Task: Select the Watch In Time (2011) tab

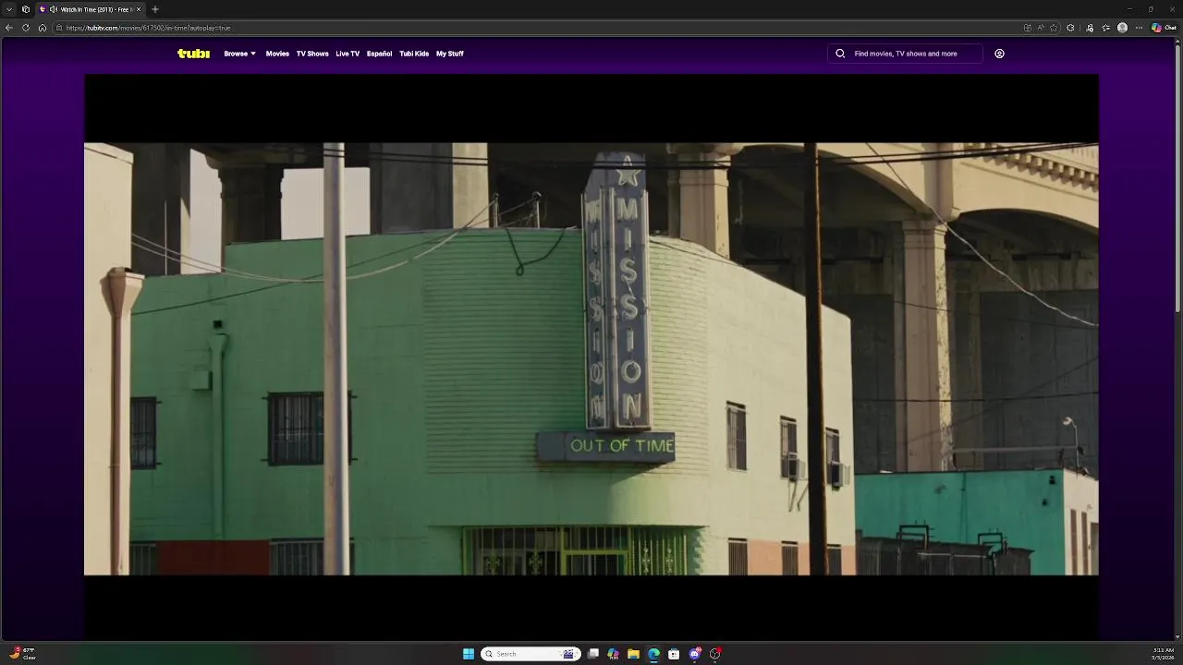Action: coord(91,9)
